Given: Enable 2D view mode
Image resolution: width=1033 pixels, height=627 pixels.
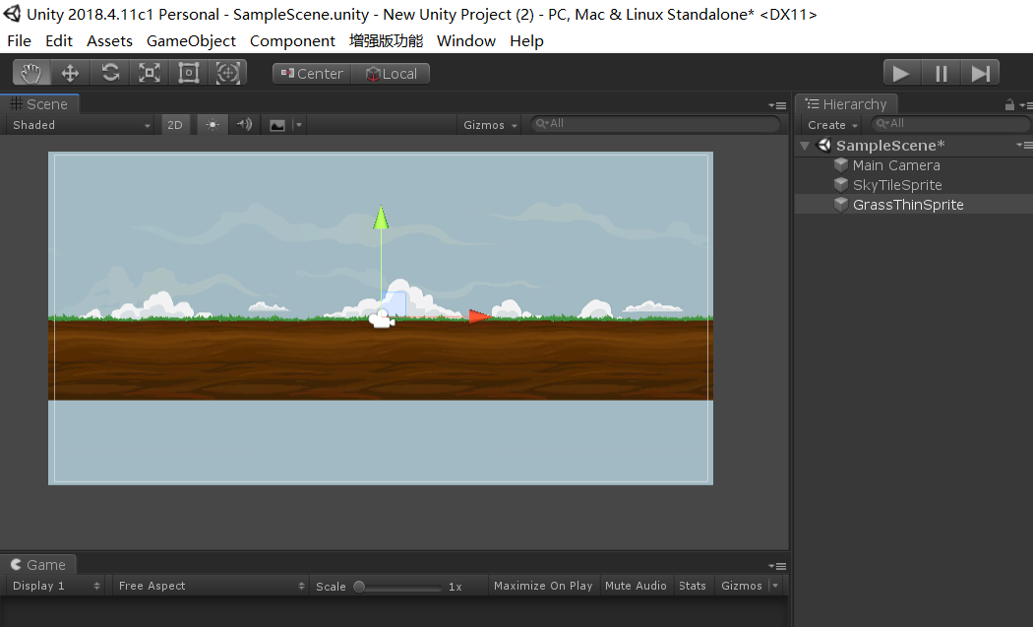Looking at the screenshot, I should (x=175, y=124).
